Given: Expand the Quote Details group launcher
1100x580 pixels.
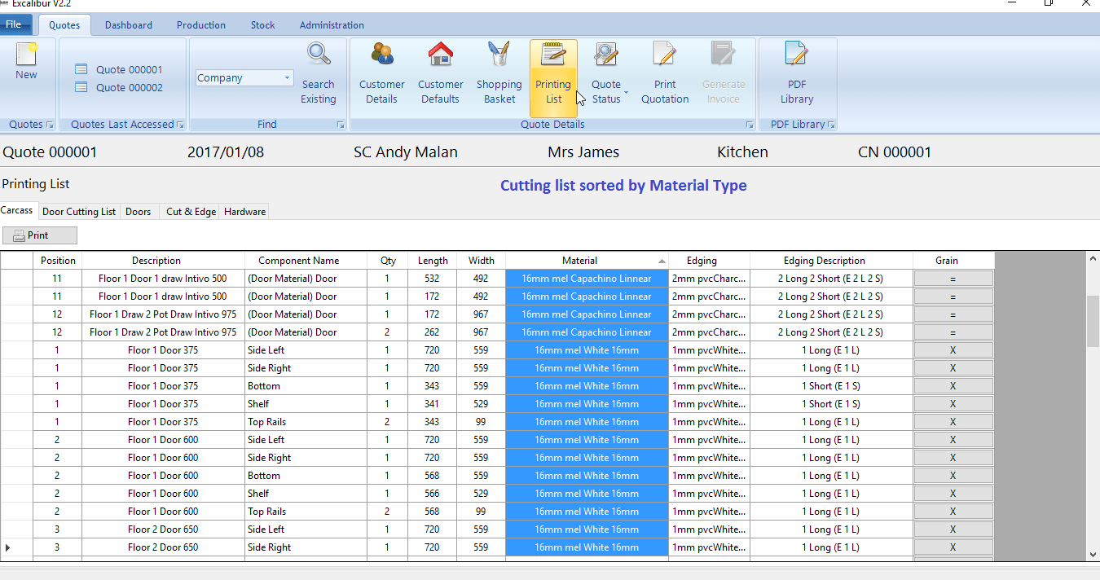Looking at the screenshot, I should tap(749, 125).
